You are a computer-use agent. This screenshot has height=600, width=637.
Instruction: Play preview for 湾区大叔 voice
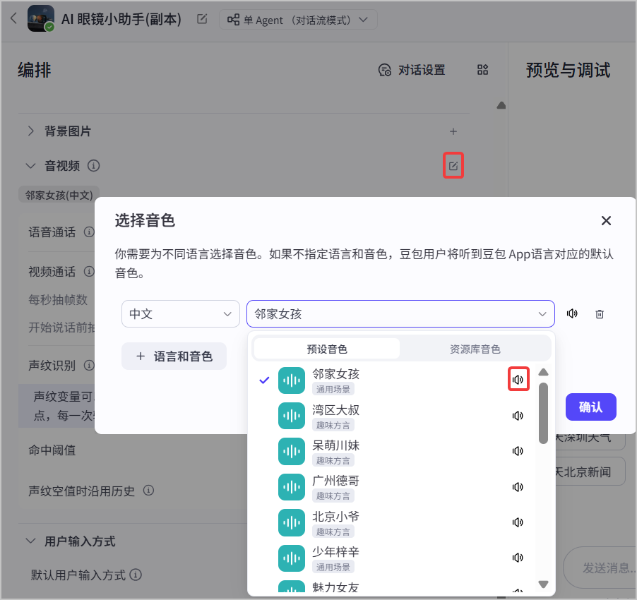pos(518,416)
